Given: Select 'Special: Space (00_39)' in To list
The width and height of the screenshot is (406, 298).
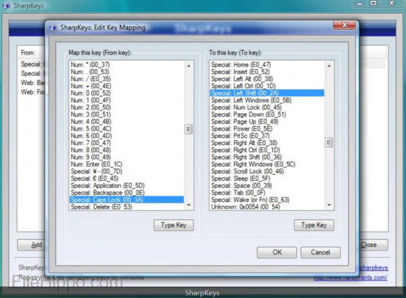Looking at the screenshot, I should pos(267,186).
